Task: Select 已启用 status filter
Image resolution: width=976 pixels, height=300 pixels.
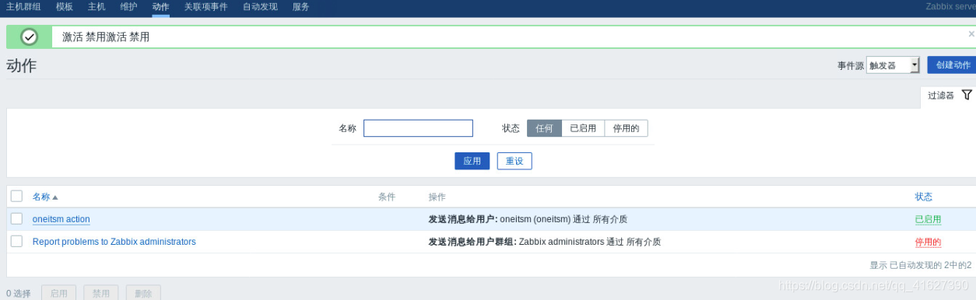Action: [583, 128]
